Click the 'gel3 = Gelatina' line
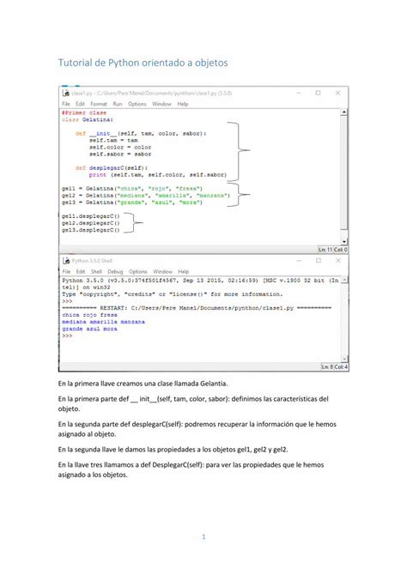This screenshot has width=407, height=575. pos(132,202)
